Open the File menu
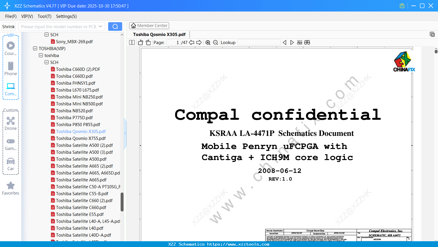 [11, 16]
